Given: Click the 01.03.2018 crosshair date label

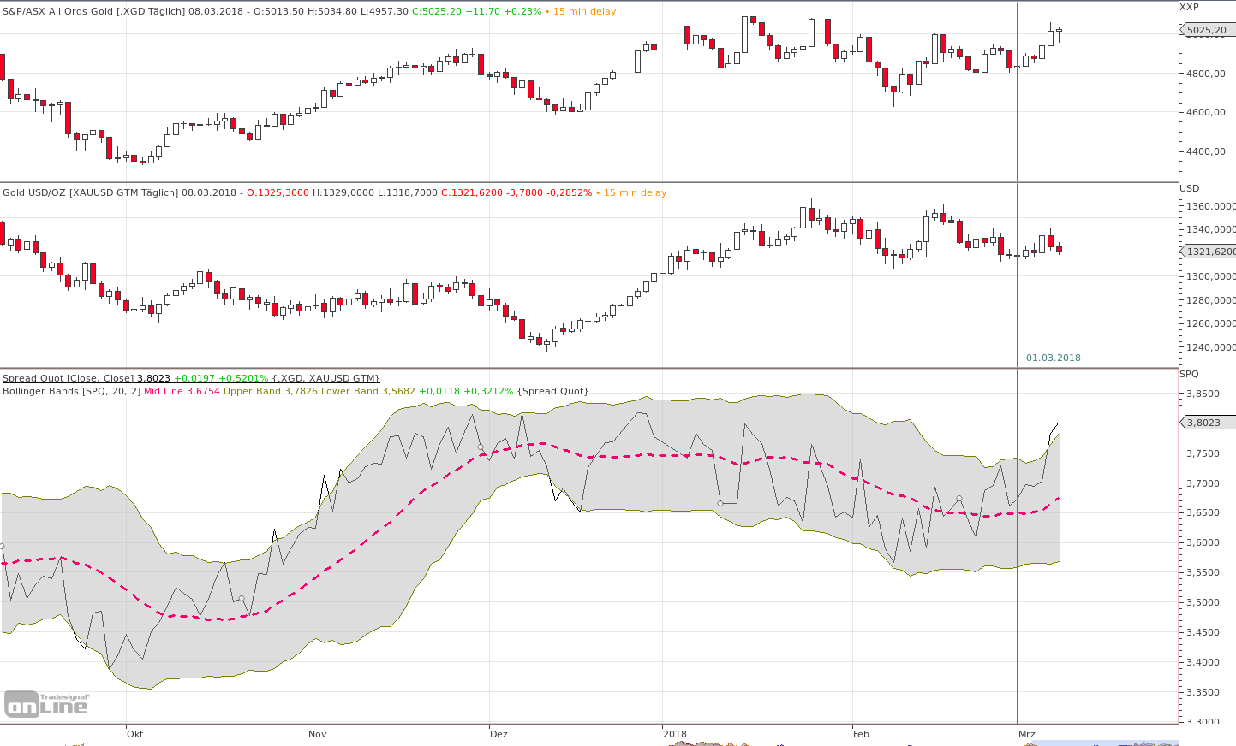Looking at the screenshot, I should (x=1054, y=358).
